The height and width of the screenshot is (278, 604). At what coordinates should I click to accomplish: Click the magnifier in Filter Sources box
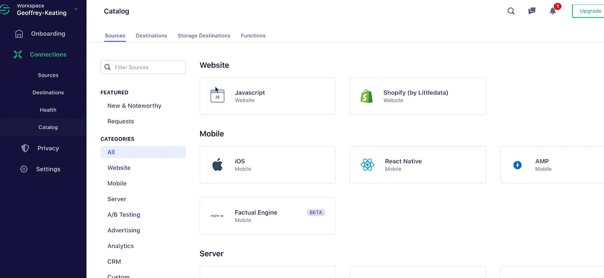(x=108, y=67)
